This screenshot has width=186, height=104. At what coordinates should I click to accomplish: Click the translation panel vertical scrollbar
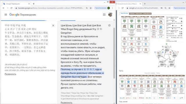(x=114, y=53)
